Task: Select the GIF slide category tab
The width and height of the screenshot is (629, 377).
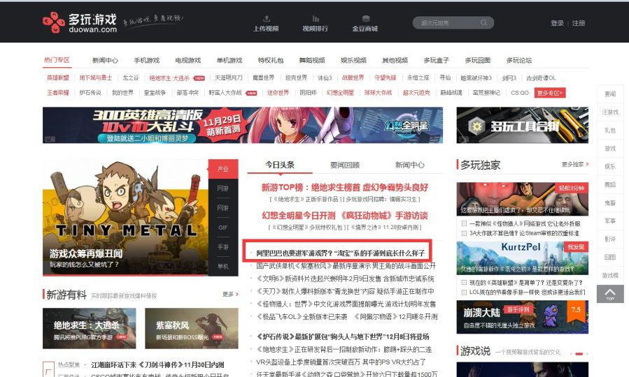Action: [223, 228]
